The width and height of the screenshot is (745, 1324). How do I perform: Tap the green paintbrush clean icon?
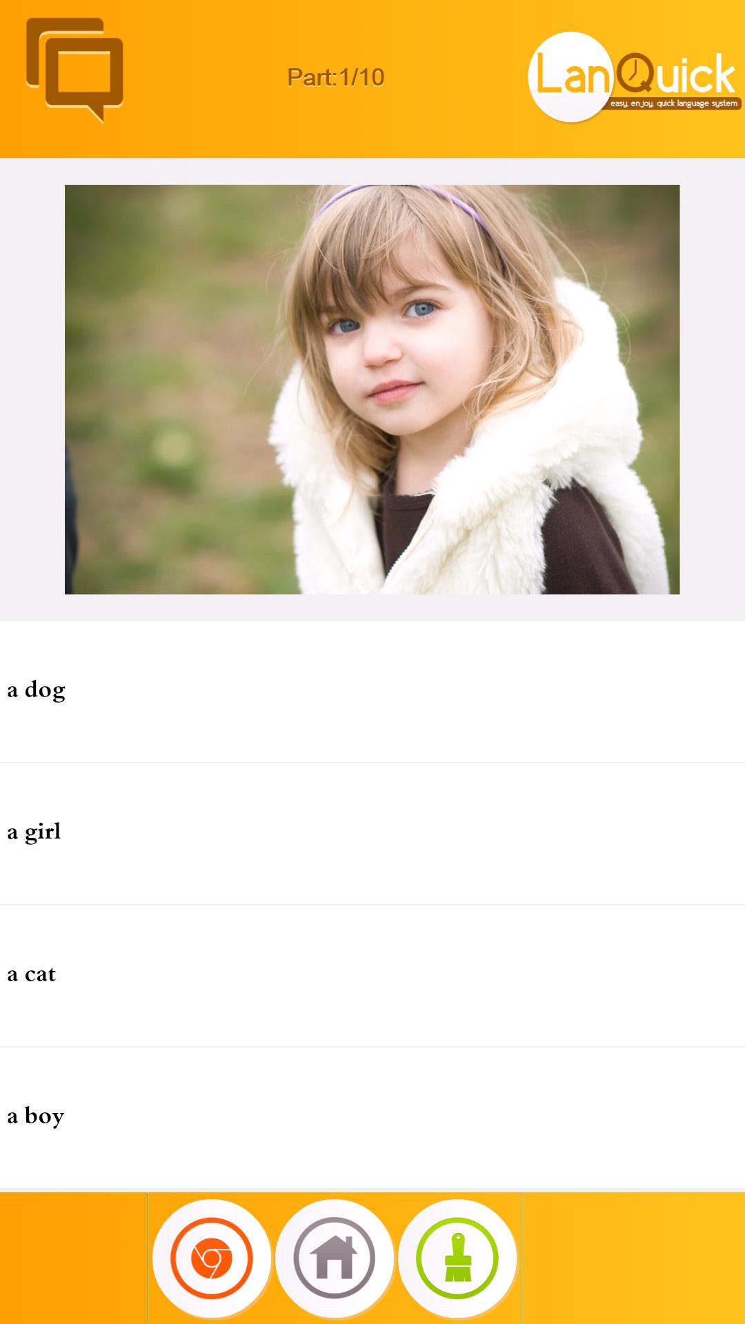pos(457,1258)
